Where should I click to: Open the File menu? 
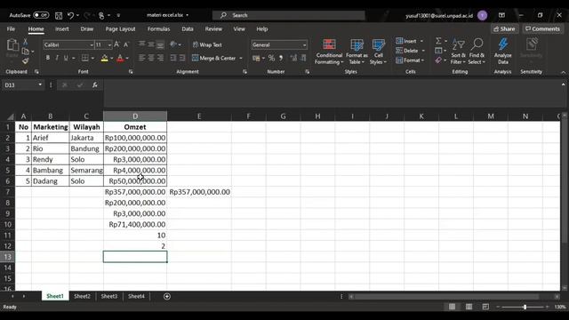(x=11, y=29)
